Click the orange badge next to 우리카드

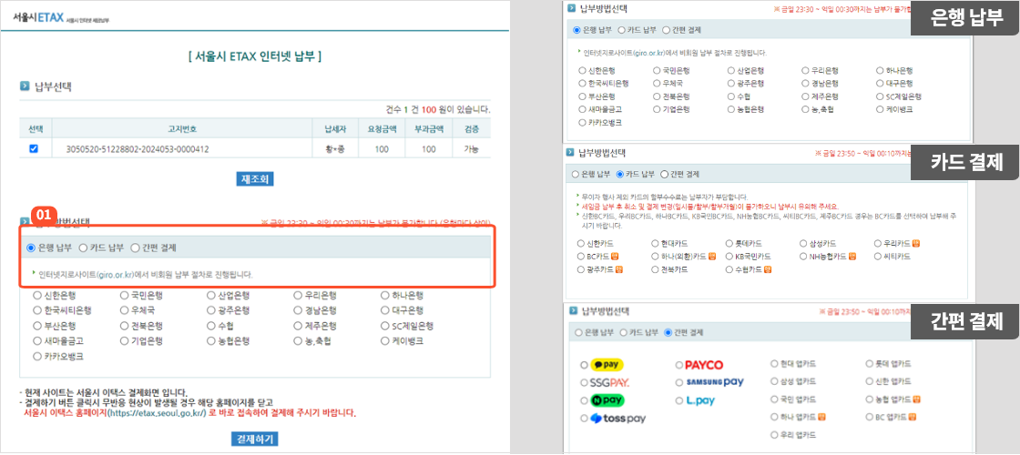click(916, 244)
